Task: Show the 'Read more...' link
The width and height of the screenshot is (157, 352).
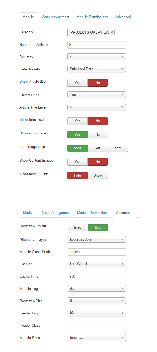Action: point(98,175)
